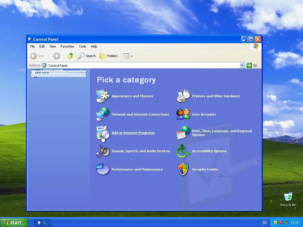Open the View menu
Viewport: 303px width, 227px height.
53,46
